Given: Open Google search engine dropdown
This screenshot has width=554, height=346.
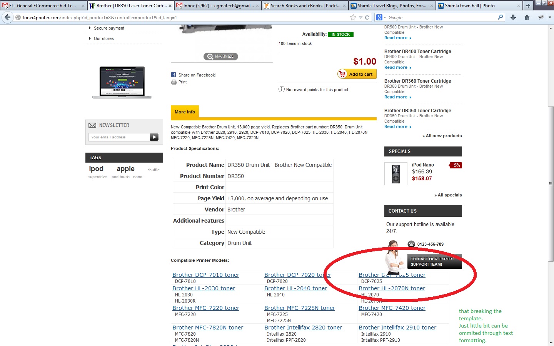Looking at the screenshot, I should pos(381,17).
